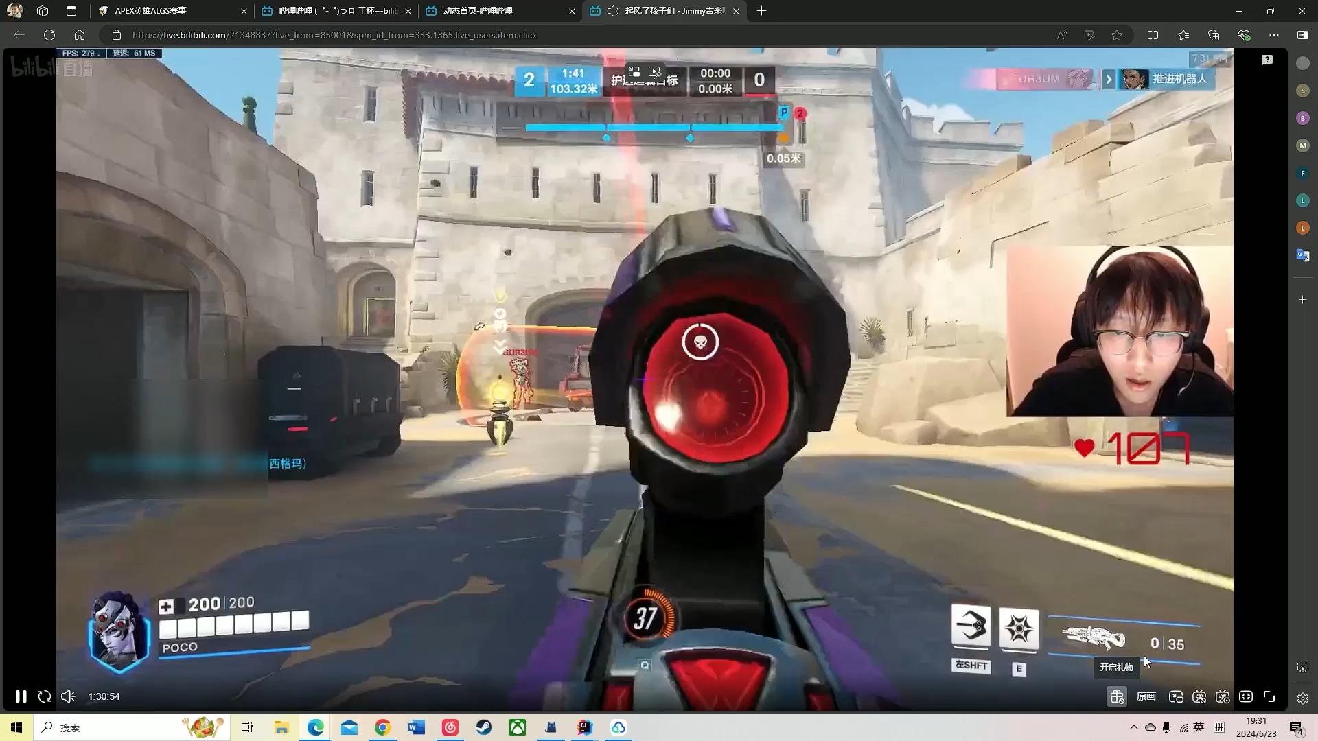Image resolution: width=1318 pixels, height=741 pixels.
Task: Enter fullscreen mode in player
Action: [x=1269, y=696]
